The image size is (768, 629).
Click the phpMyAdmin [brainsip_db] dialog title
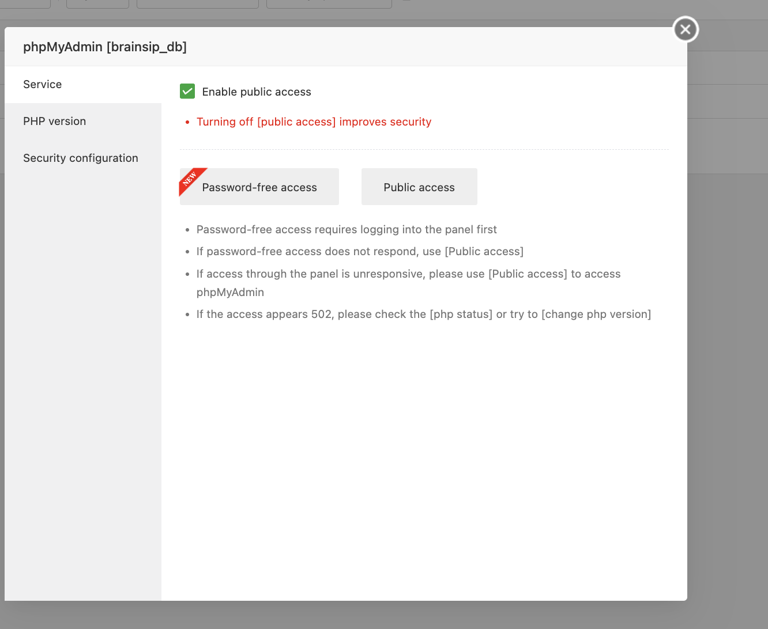pyautogui.click(x=105, y=47)
